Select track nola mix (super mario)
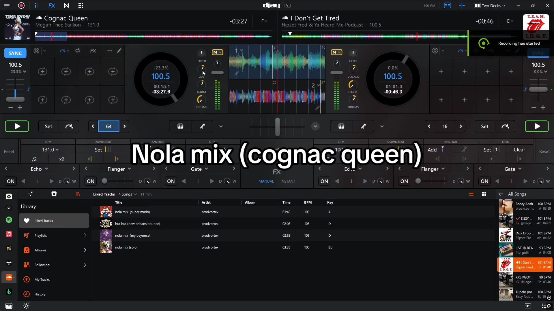The width and height of the screenshot is (554, 311). click(293, 212)
